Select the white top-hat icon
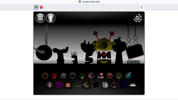Image resolution: width=178 pixels, height=100 pixels. (x=133, y=85)
